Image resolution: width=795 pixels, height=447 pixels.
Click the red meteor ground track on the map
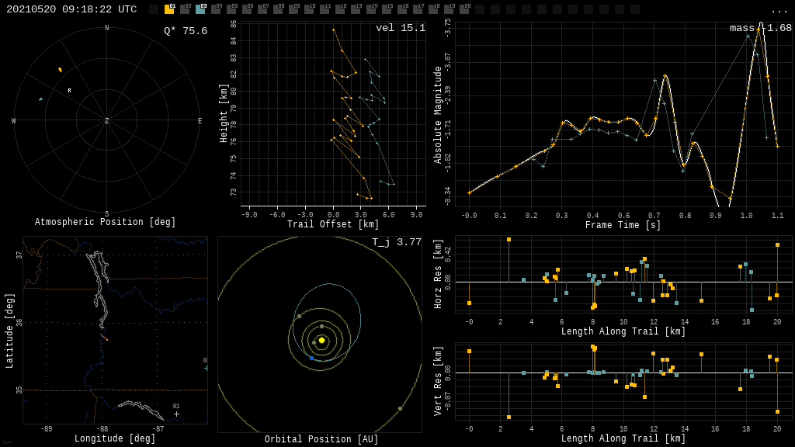[x=103, y=338]
